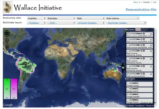159x109 pixels.
Task: Move the Bufo marinus (Current) layer up
Action: (x=130, y=73)
